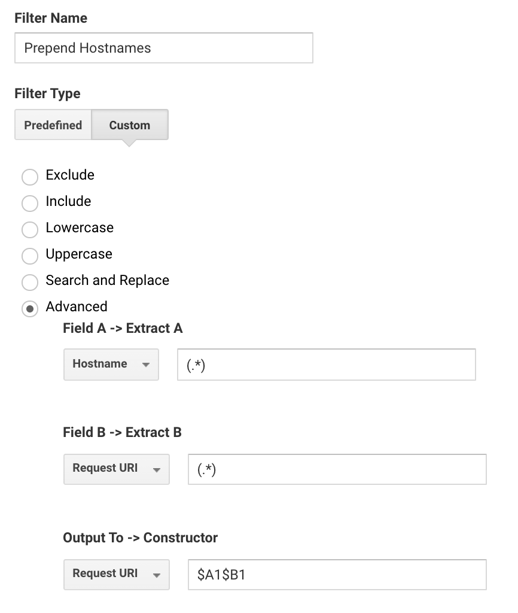Switch to the Predefined tab

(53, 125)
